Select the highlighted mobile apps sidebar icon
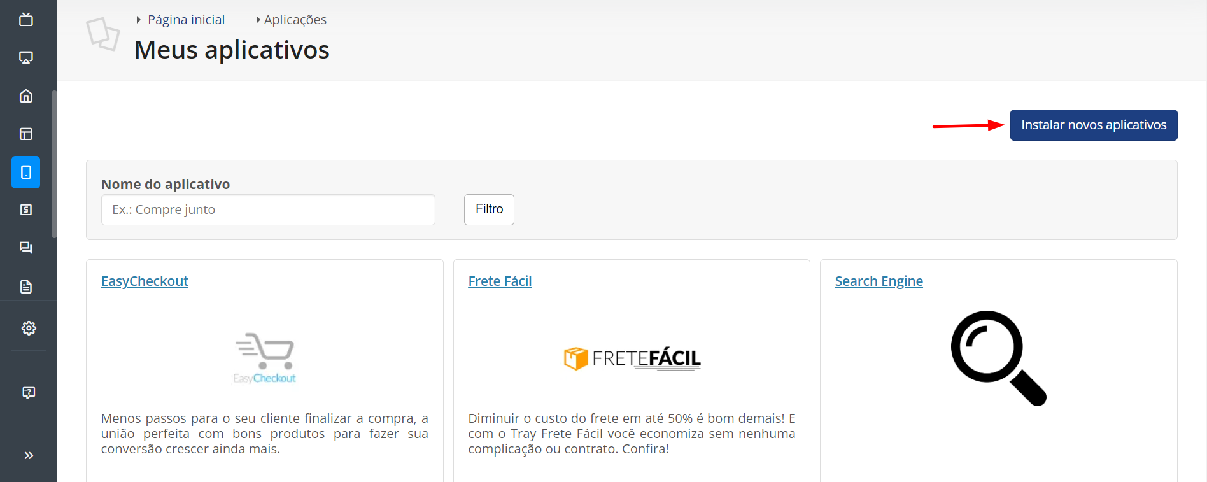This screenshot has height=482, width=1207. [x=26, y=172]
